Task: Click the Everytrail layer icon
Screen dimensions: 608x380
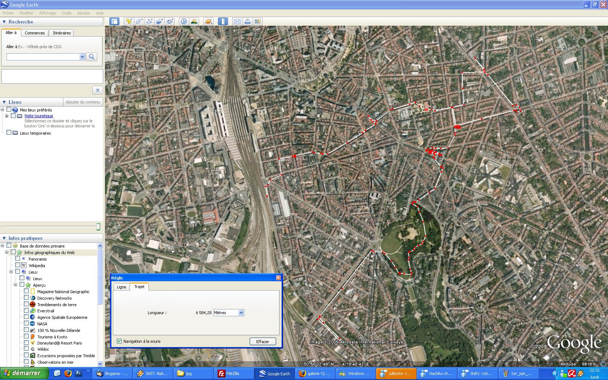Action: 32,311
